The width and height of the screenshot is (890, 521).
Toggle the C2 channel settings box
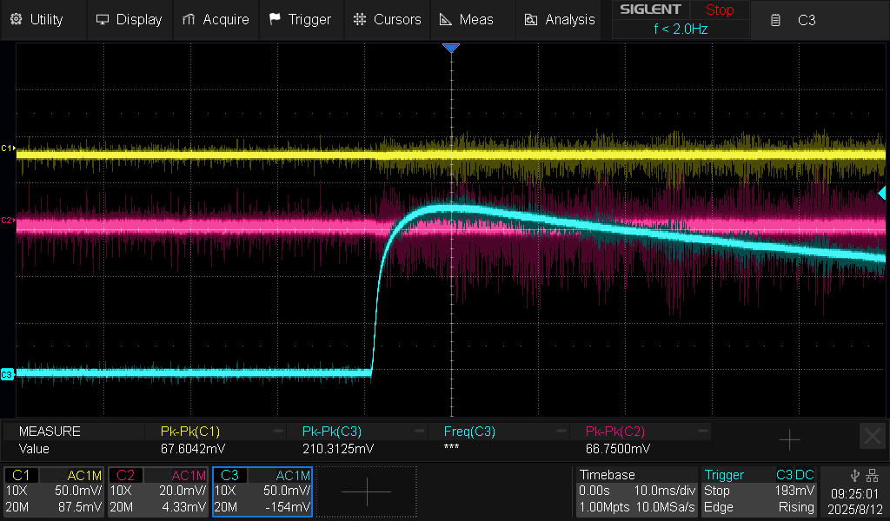coord(158,491)
